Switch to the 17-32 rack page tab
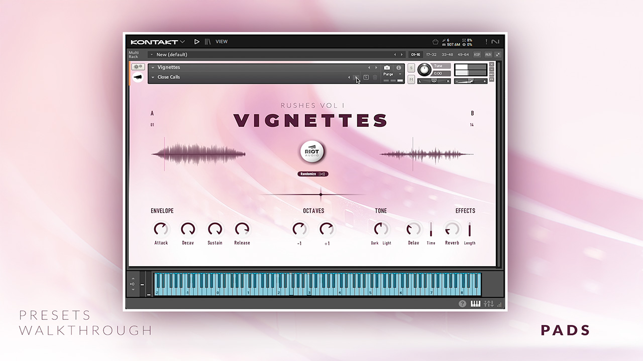 (431, 55)
